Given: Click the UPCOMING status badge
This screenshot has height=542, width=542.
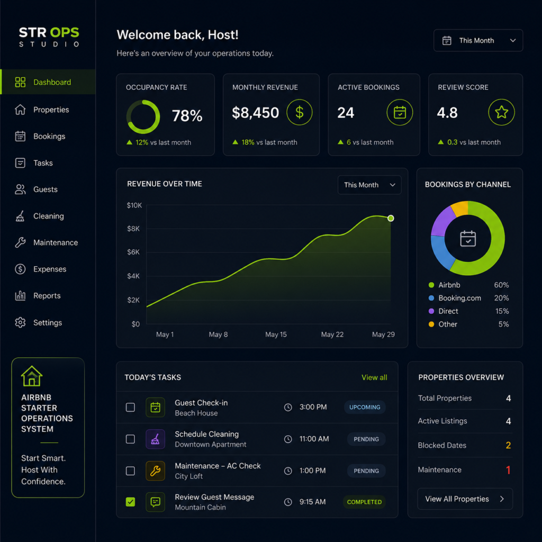Looking at the screenshot, I should click(x=365, y=407).
